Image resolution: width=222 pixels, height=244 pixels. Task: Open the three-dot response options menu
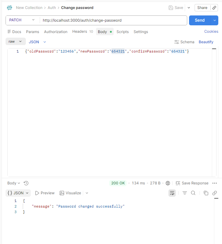[215, 183]
